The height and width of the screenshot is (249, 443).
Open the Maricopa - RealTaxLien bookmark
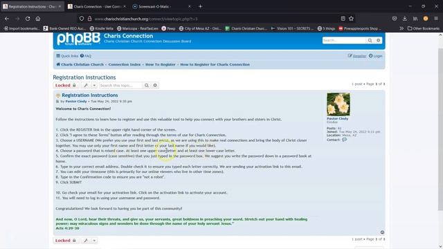tap(138, 28)
